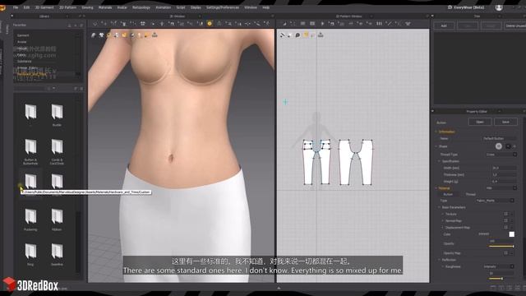This screenshot has height=296, width=526.
Task: Switch to the Thread material tab
Action: (x=471, y=194)
